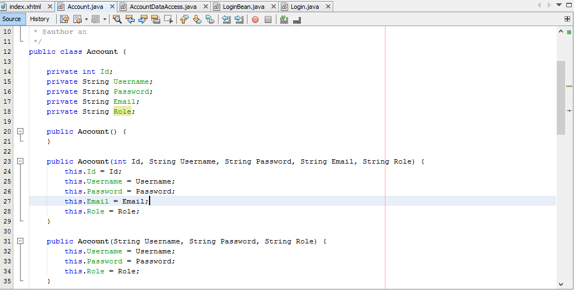Shift Line Left icon
This screenshot has width=574, height=290.
pyautogui.click(x=226, y=19)
